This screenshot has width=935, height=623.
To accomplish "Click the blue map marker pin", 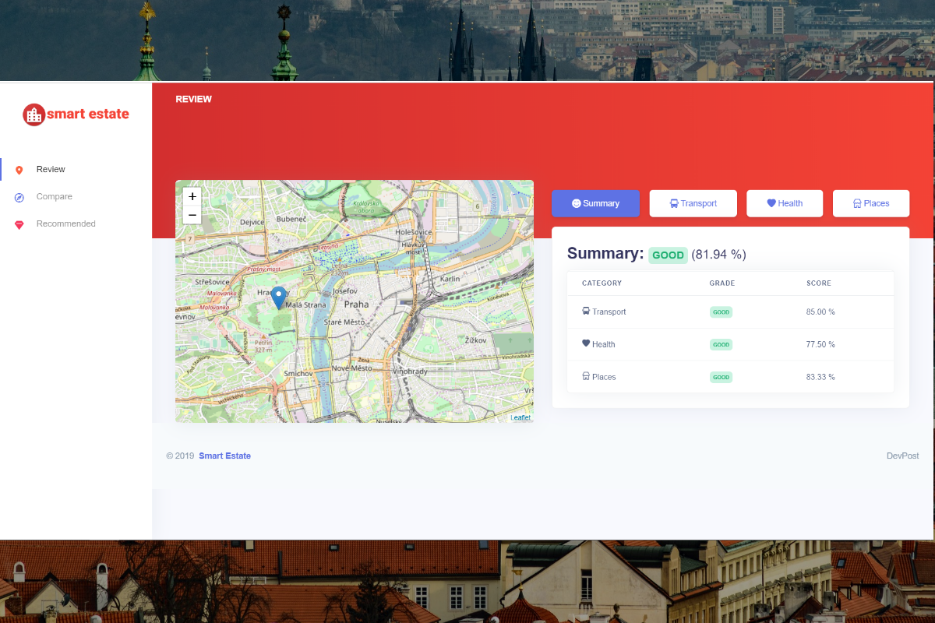I will click(x=278, y=298).
